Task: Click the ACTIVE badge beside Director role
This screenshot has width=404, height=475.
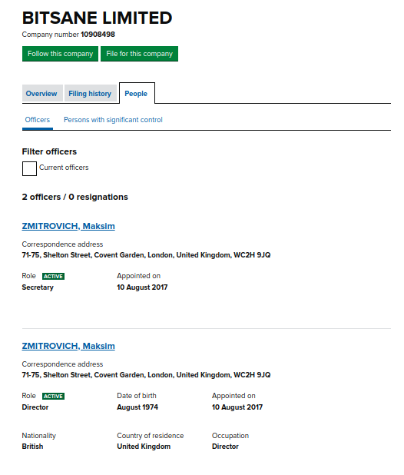Action: tap(53, 397)
